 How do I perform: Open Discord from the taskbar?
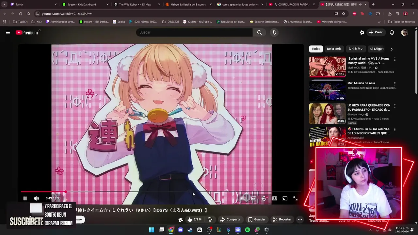coord(180,230)
